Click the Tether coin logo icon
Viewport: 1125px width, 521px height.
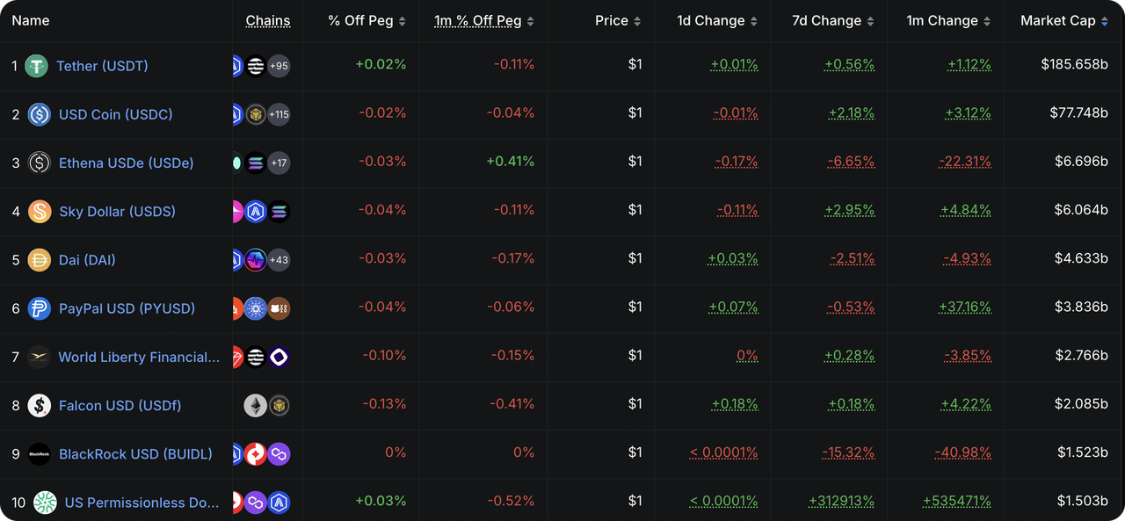tap(36, 66)
